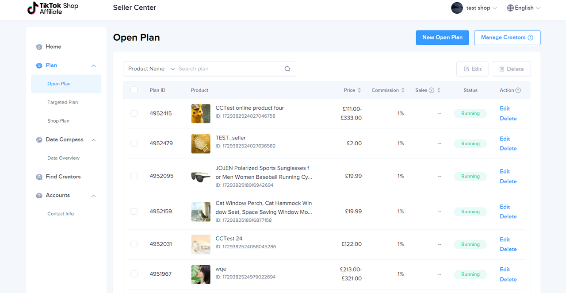The height and width of the screenshot is (293, 566).
Task: Open Targeted Plan in the sidebar
Action: point(62,102)
